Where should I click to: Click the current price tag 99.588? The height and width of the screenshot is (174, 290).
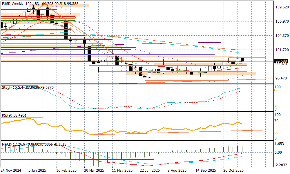point(282,61)
